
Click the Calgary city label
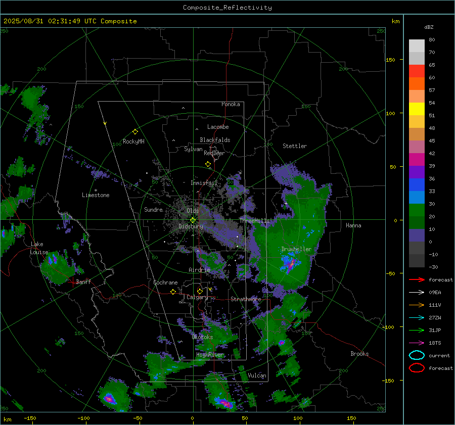197,297
